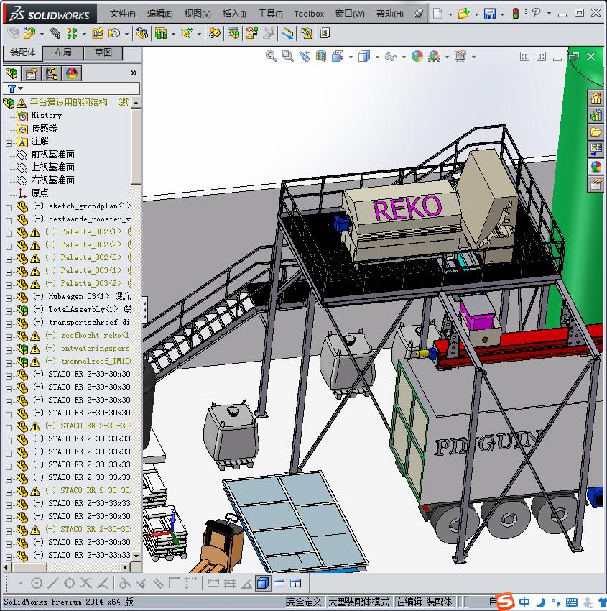Open the Display Style cube dropdown arrow

click(x=377, y=57)
